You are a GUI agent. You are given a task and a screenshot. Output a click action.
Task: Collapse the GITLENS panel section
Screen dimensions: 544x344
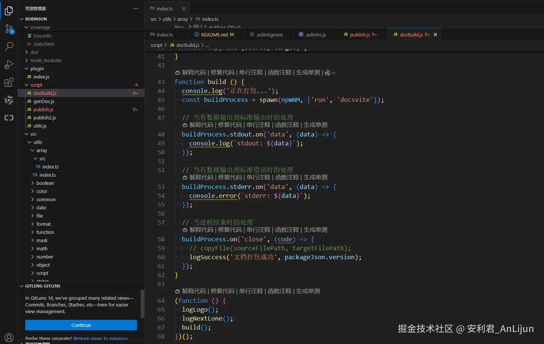click(42, 286)
